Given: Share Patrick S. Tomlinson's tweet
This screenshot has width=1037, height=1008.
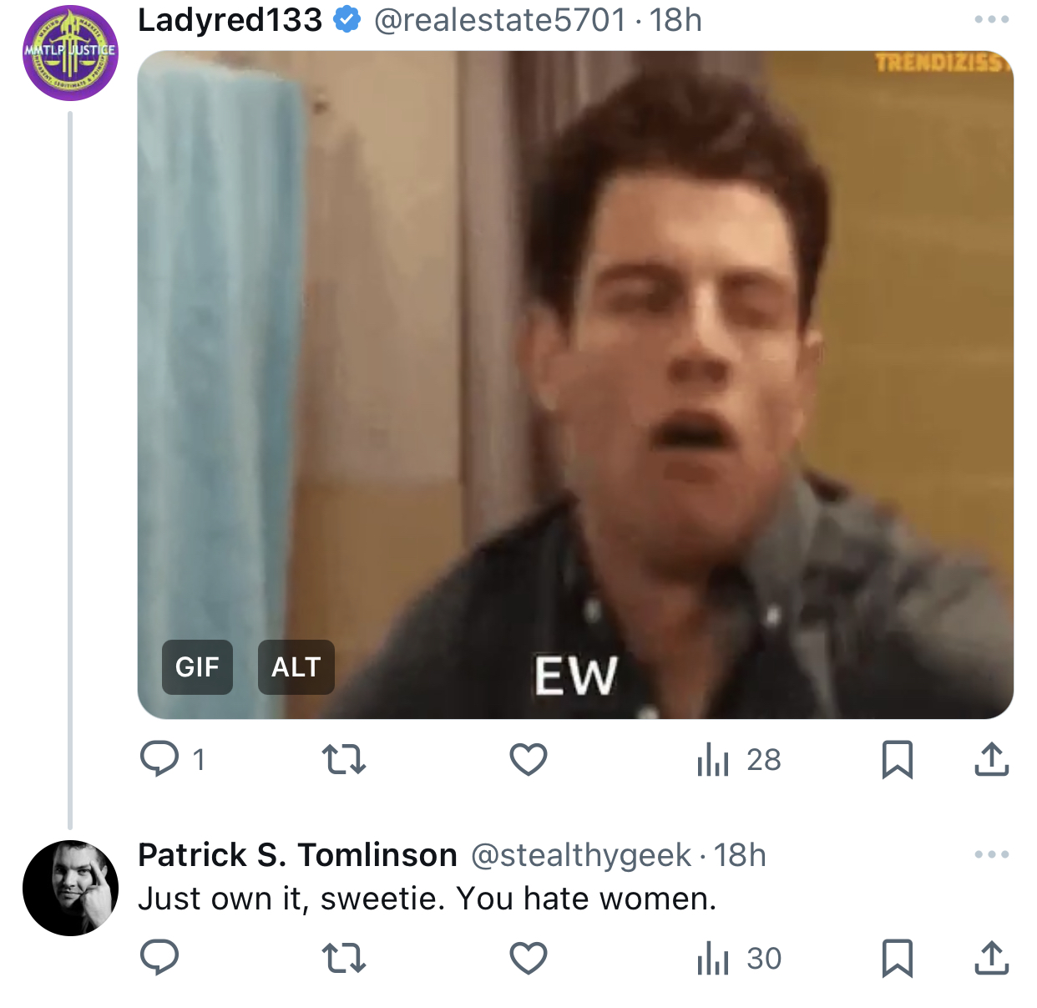Looking at the screenshot, I should (x=992, y=958).
